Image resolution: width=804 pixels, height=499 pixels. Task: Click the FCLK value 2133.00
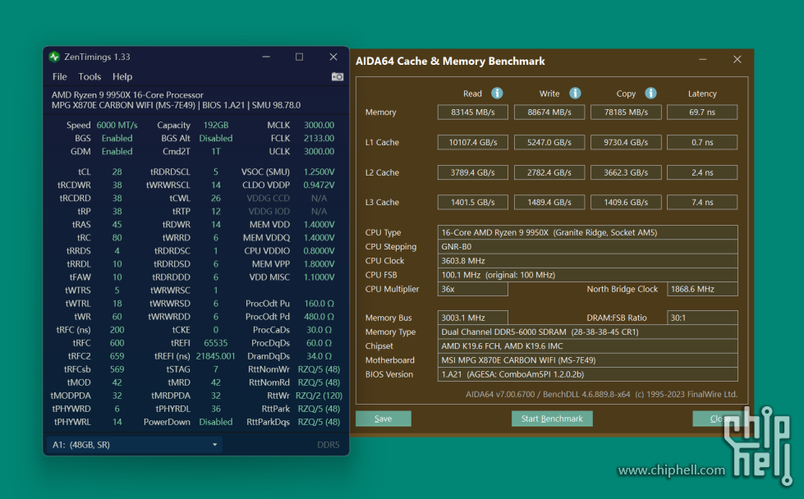tap(319, 139)
